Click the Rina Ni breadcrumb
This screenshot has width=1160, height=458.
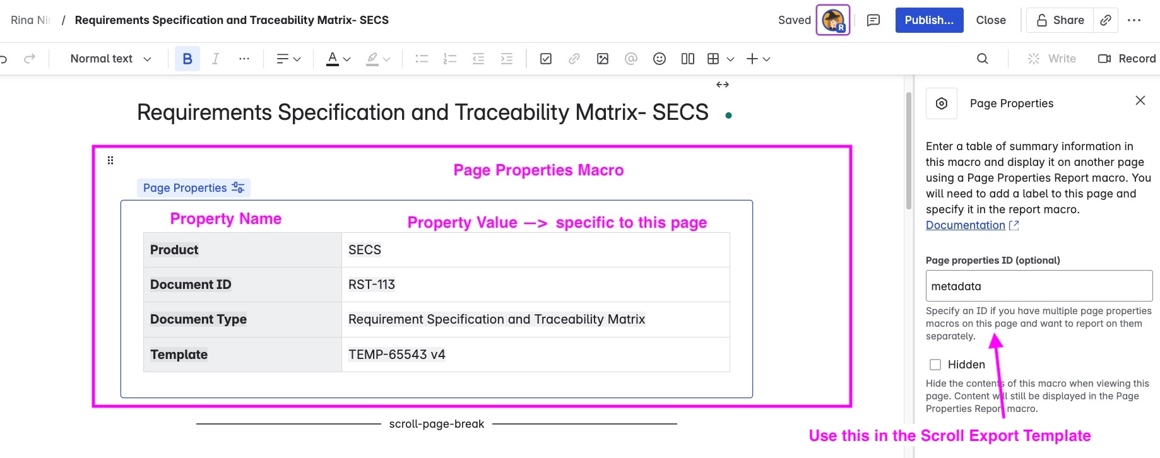(x=30, y=20)
